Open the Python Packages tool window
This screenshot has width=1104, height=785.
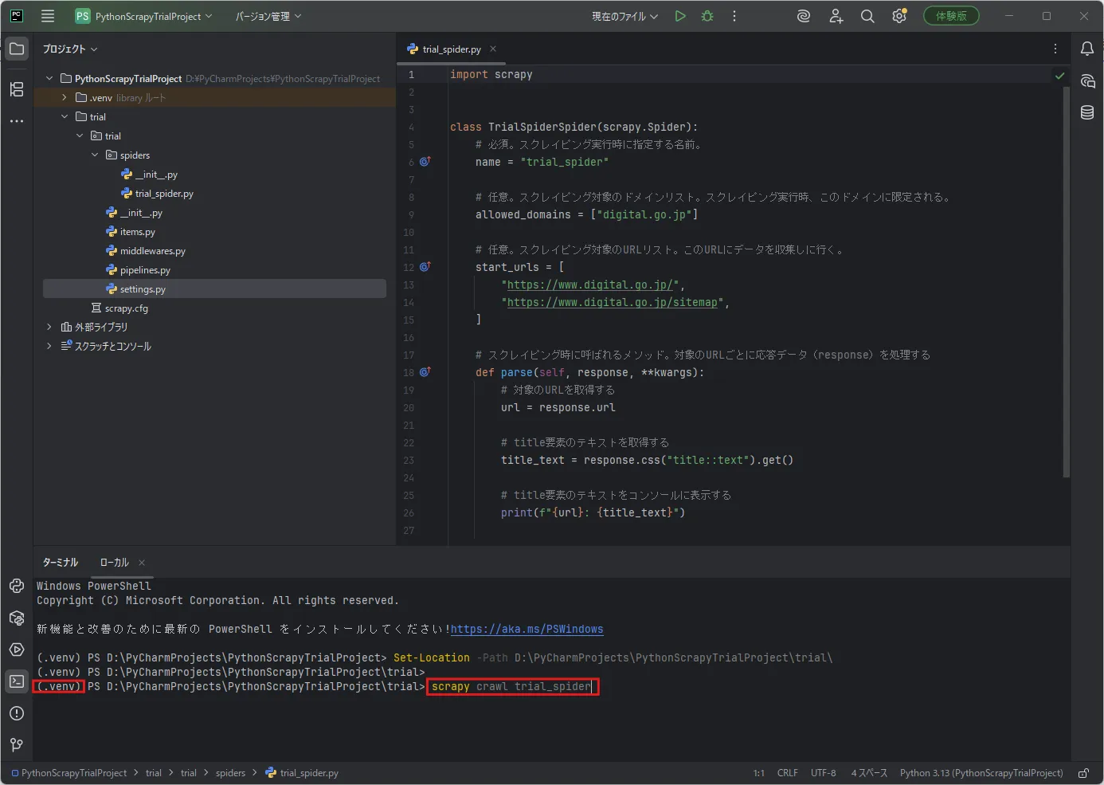pyautogui.click(x=17, y=618)
